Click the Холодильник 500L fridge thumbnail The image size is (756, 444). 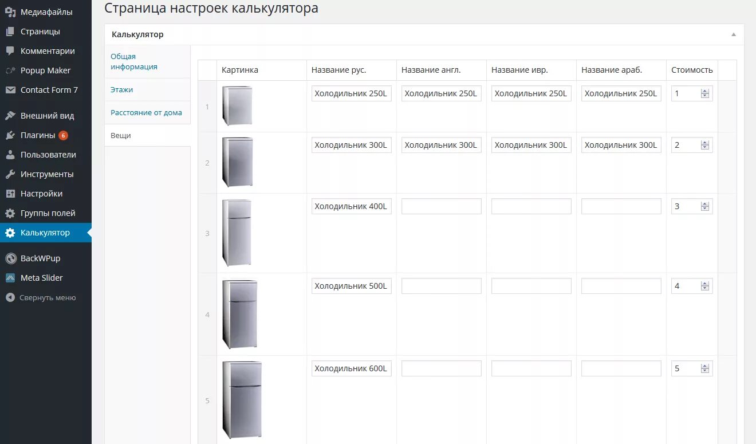tap(240, 314)
